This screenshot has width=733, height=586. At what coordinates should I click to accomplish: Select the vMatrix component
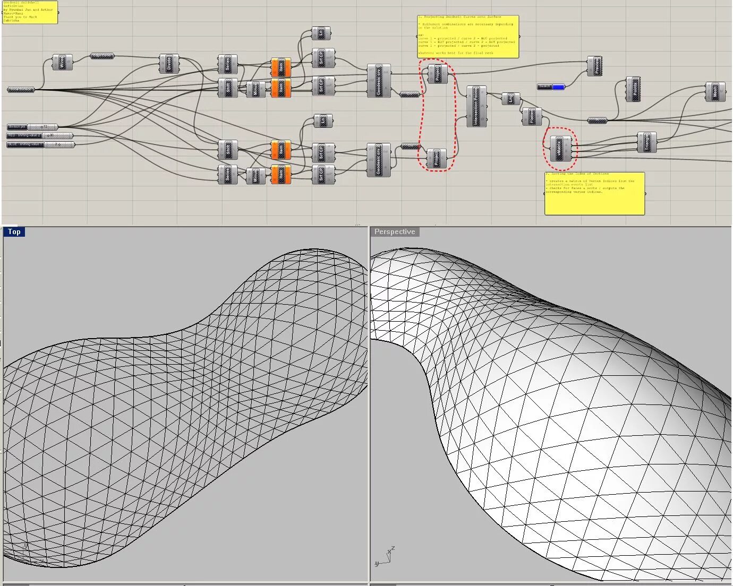[x=560, y=149]
